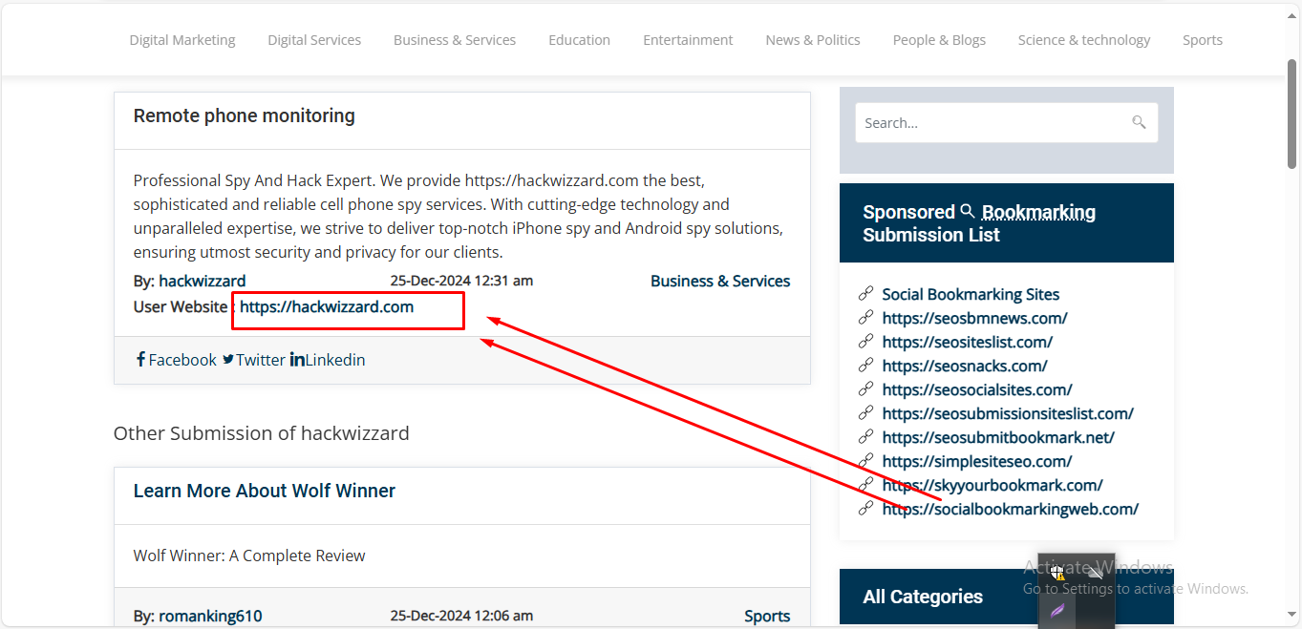Image resolution: width=1302 pixels, height=629 pixels.
Task: Click link icon beside Social Bookmarking Sites
Action: tap(865, 293)
